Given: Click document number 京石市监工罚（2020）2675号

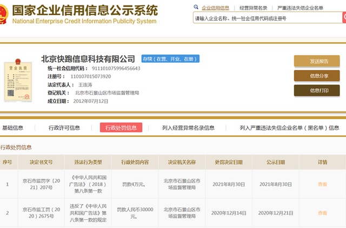Looking at the screenshot, I should coord(41,213).
